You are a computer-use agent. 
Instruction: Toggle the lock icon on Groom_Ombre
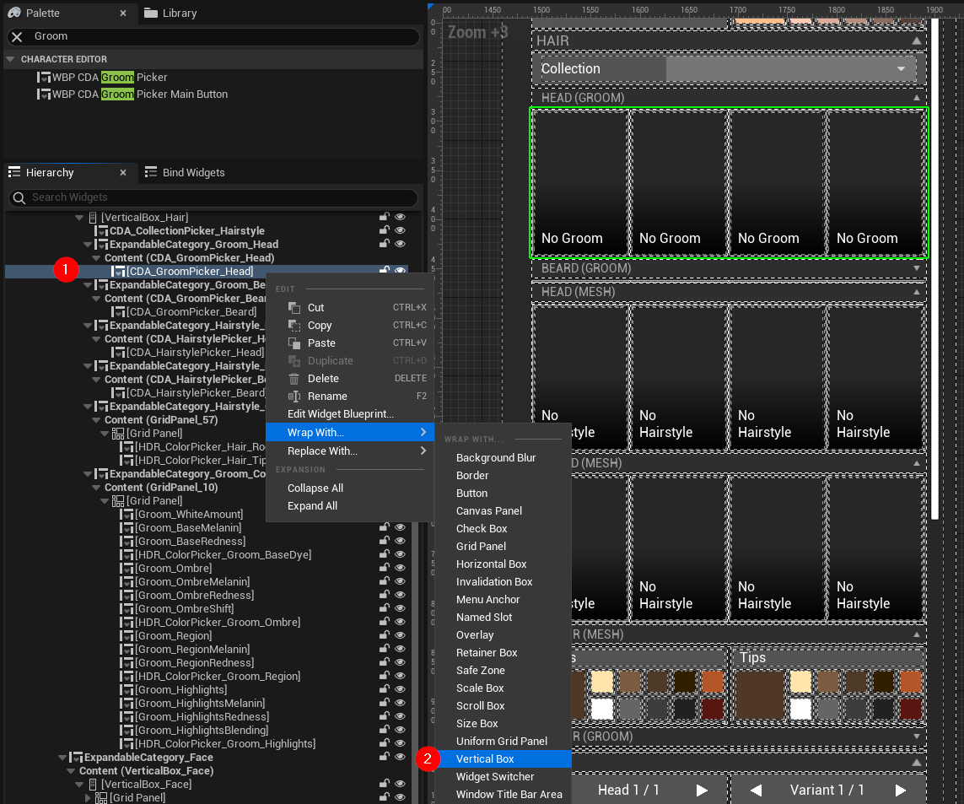385,568
